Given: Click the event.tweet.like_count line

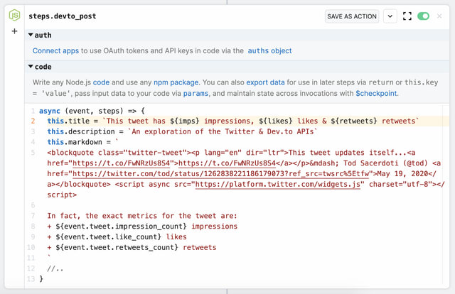Looking at the screenshot, I should point(117,237).
